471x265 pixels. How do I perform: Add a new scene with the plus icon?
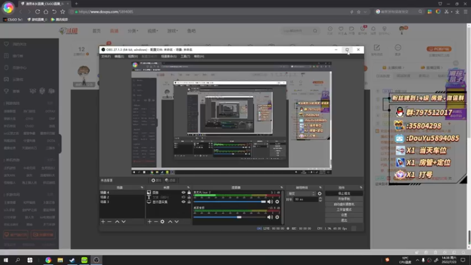point(103,222)
